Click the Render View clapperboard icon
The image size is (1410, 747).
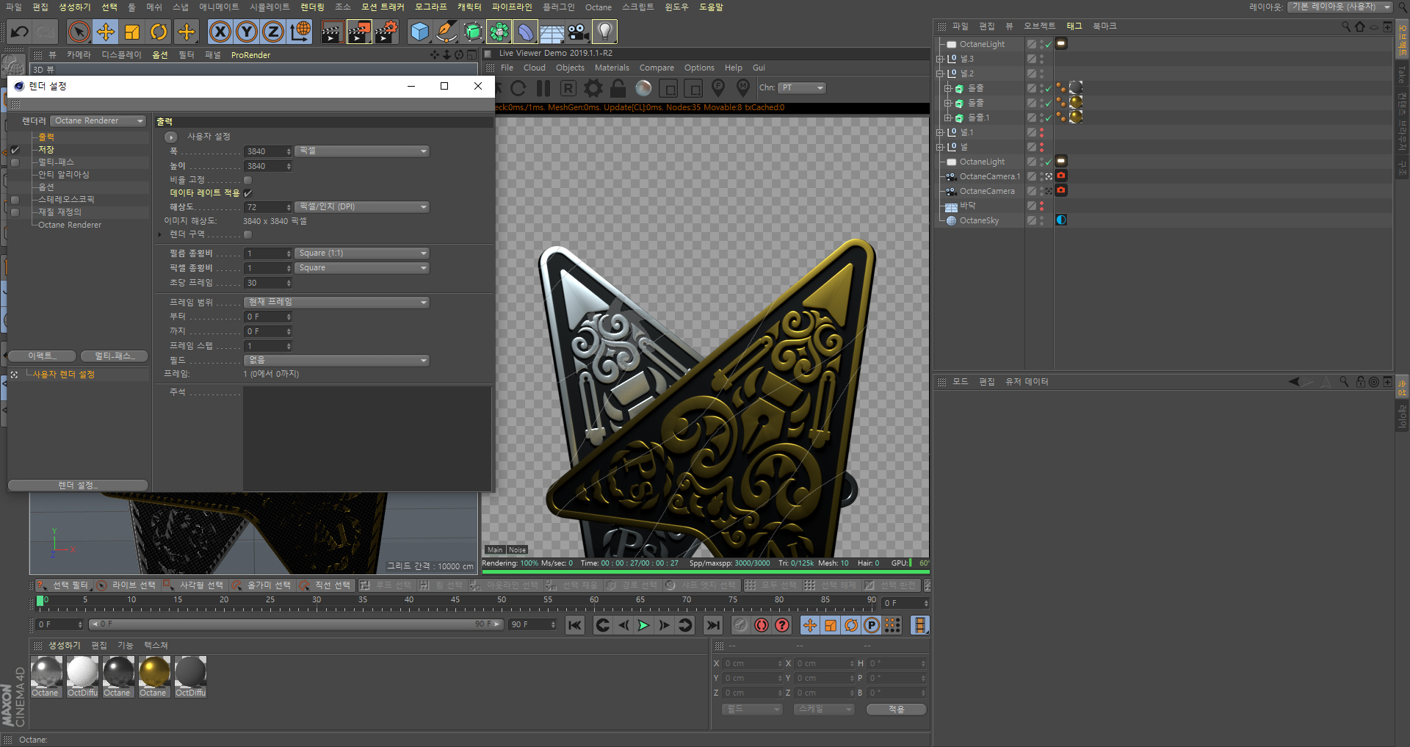pos(332,32)
